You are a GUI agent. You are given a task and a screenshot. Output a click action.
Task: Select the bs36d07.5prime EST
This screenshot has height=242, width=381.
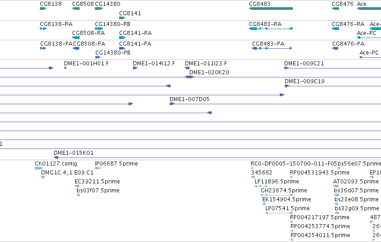point(337,195)
